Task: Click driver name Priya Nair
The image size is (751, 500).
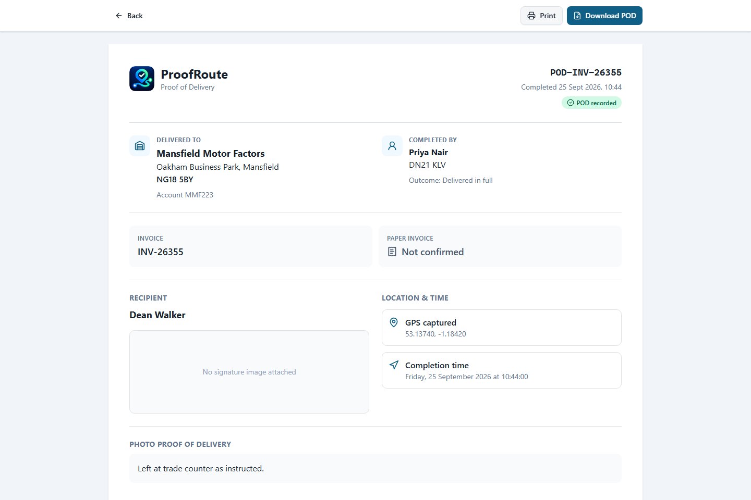Action: [x=428, y=152]
